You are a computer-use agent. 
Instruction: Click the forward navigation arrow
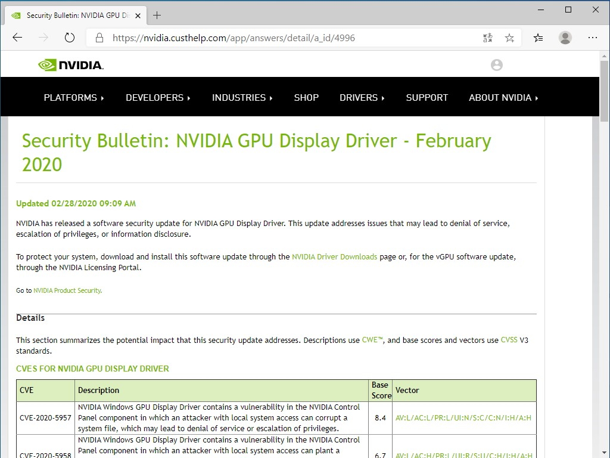[x=43, y=38]
